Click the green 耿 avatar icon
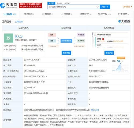The width and height of the screenshot is (134, 128). coord(9,38)
